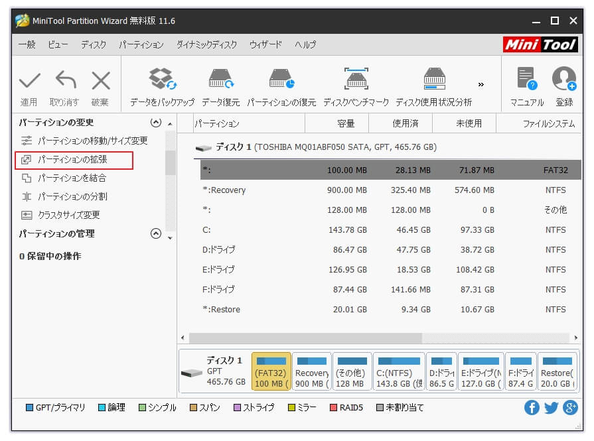Select パーティションの移動/サイズ変更 in the sidebar
Image resolution: width=594 pixels, height=441 pixels.
tap(84, 141)
